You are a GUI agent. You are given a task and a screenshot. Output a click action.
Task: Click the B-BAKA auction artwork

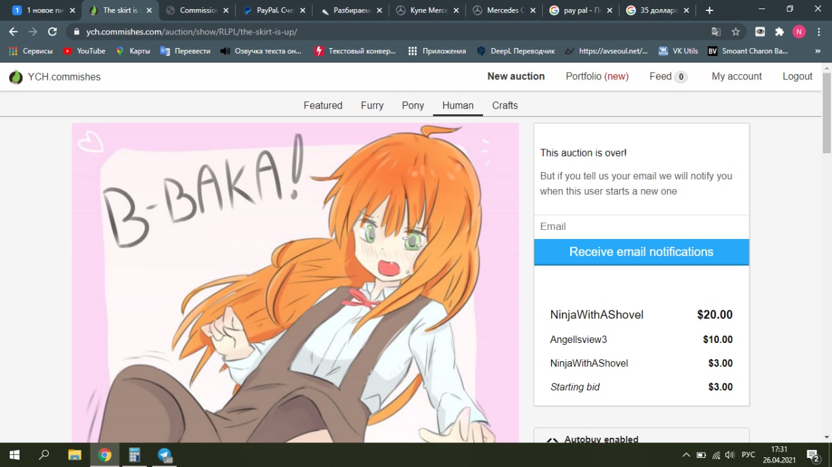click(295, 283)
